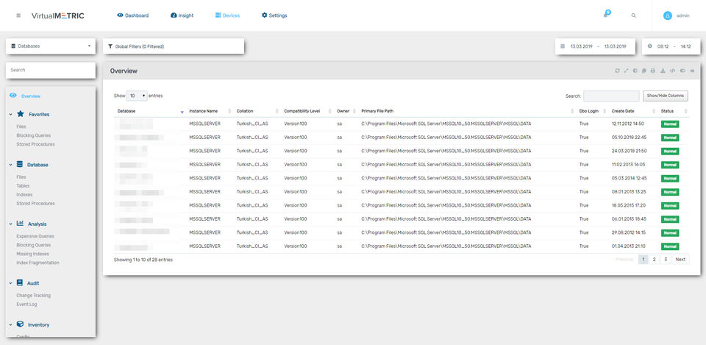Viewport: 706px width, 345px height.
Task: Expand Overview panel to fullscreen
Action: tap(627, 71)
